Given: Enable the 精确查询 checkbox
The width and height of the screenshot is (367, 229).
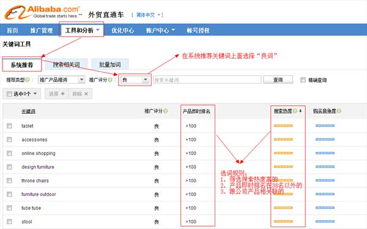Looking at the screenshot, I should click(303, 80).
